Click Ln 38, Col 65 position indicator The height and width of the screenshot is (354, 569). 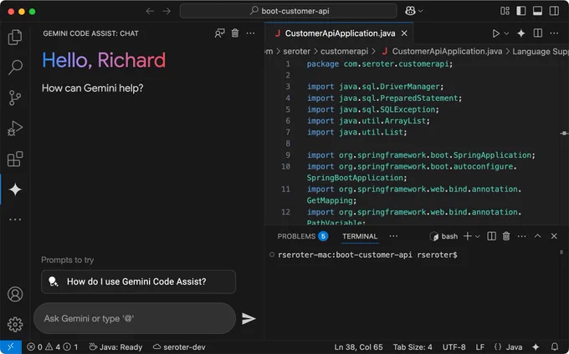point(358,346)
